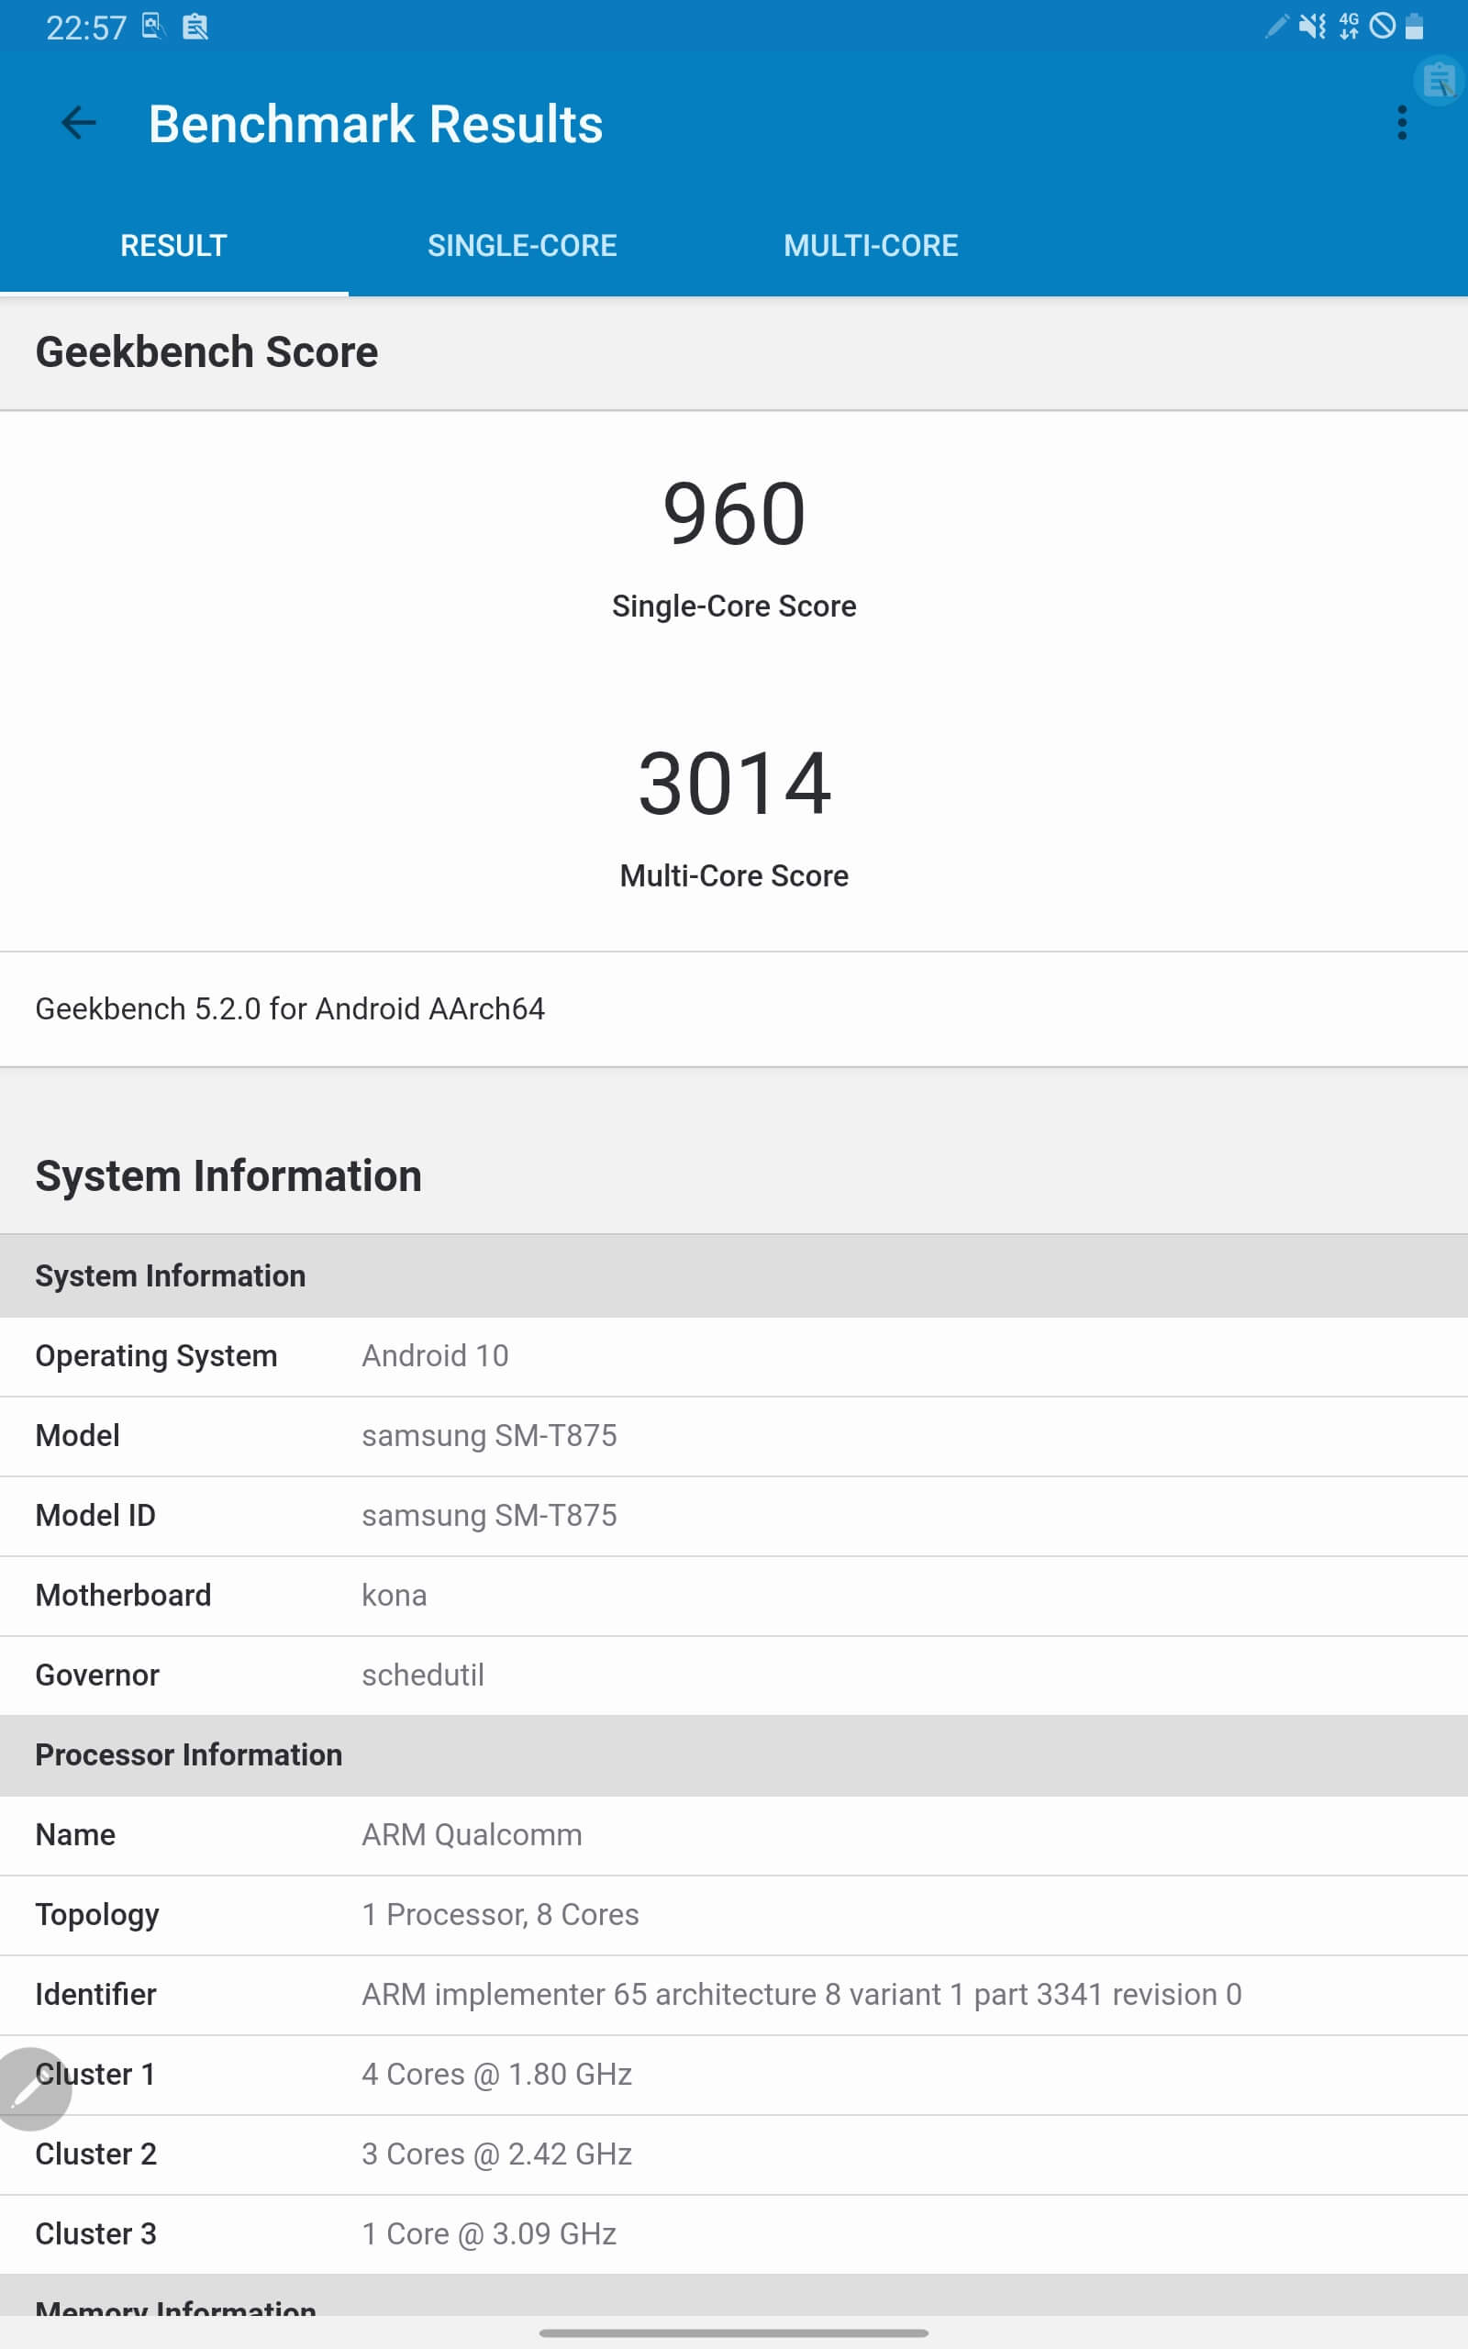
Task: Tap the large System Information heading
Action: [x=229, y=1175]
